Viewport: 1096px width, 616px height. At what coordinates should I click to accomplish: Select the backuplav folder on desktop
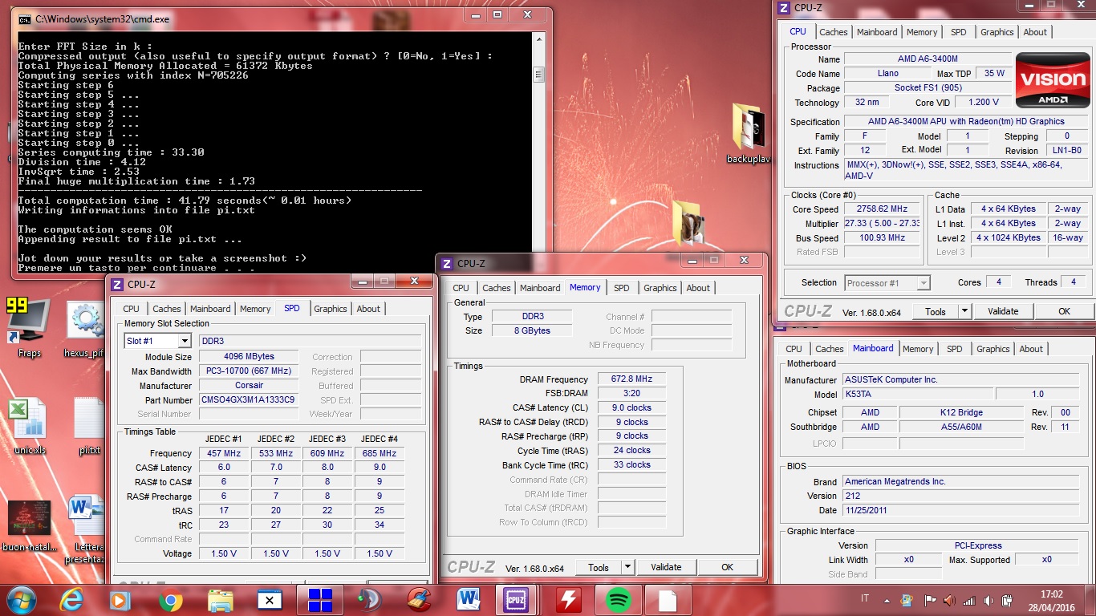point(747,132)
